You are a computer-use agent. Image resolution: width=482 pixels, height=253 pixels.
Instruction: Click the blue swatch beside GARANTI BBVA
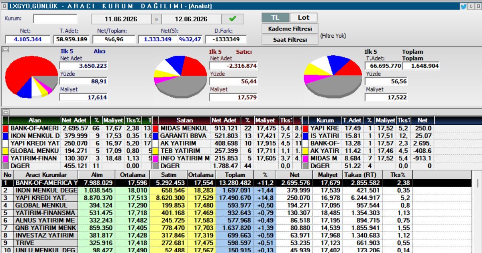156,136
